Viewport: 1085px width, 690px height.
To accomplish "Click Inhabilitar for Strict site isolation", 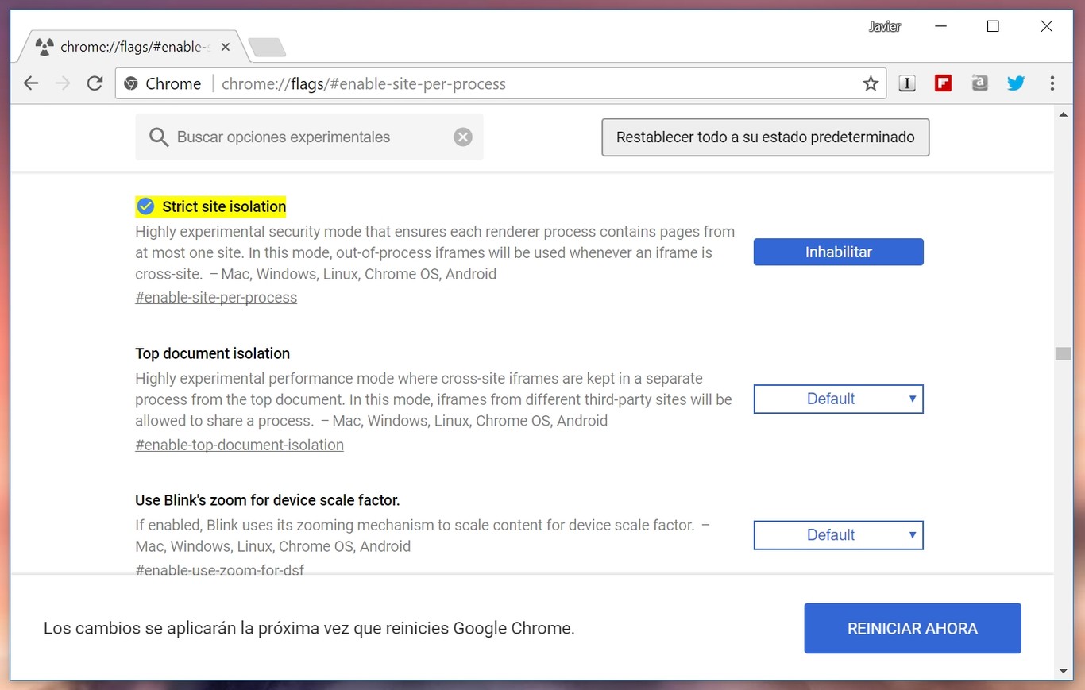I will [838, 252].
